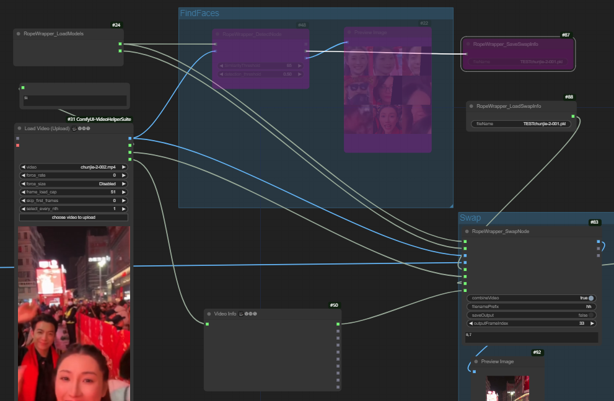614x401 pixels.
Task: Click the FindFaces group corner resize handle
Action: (451, 205)
